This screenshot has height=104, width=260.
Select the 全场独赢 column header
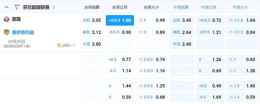[92, 7]
